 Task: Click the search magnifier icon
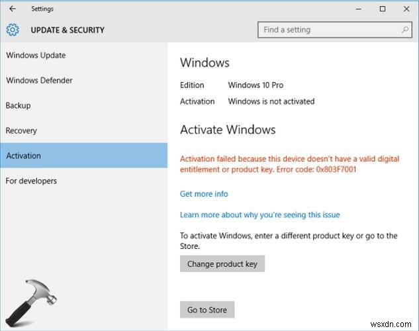pos(405,30)
